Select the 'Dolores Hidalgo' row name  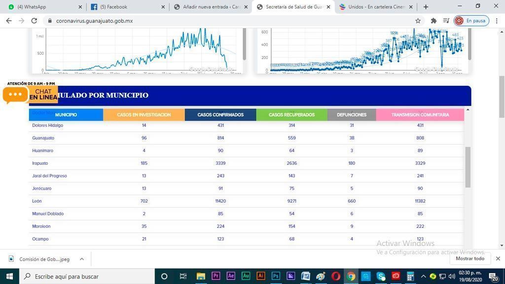[48, 125]
